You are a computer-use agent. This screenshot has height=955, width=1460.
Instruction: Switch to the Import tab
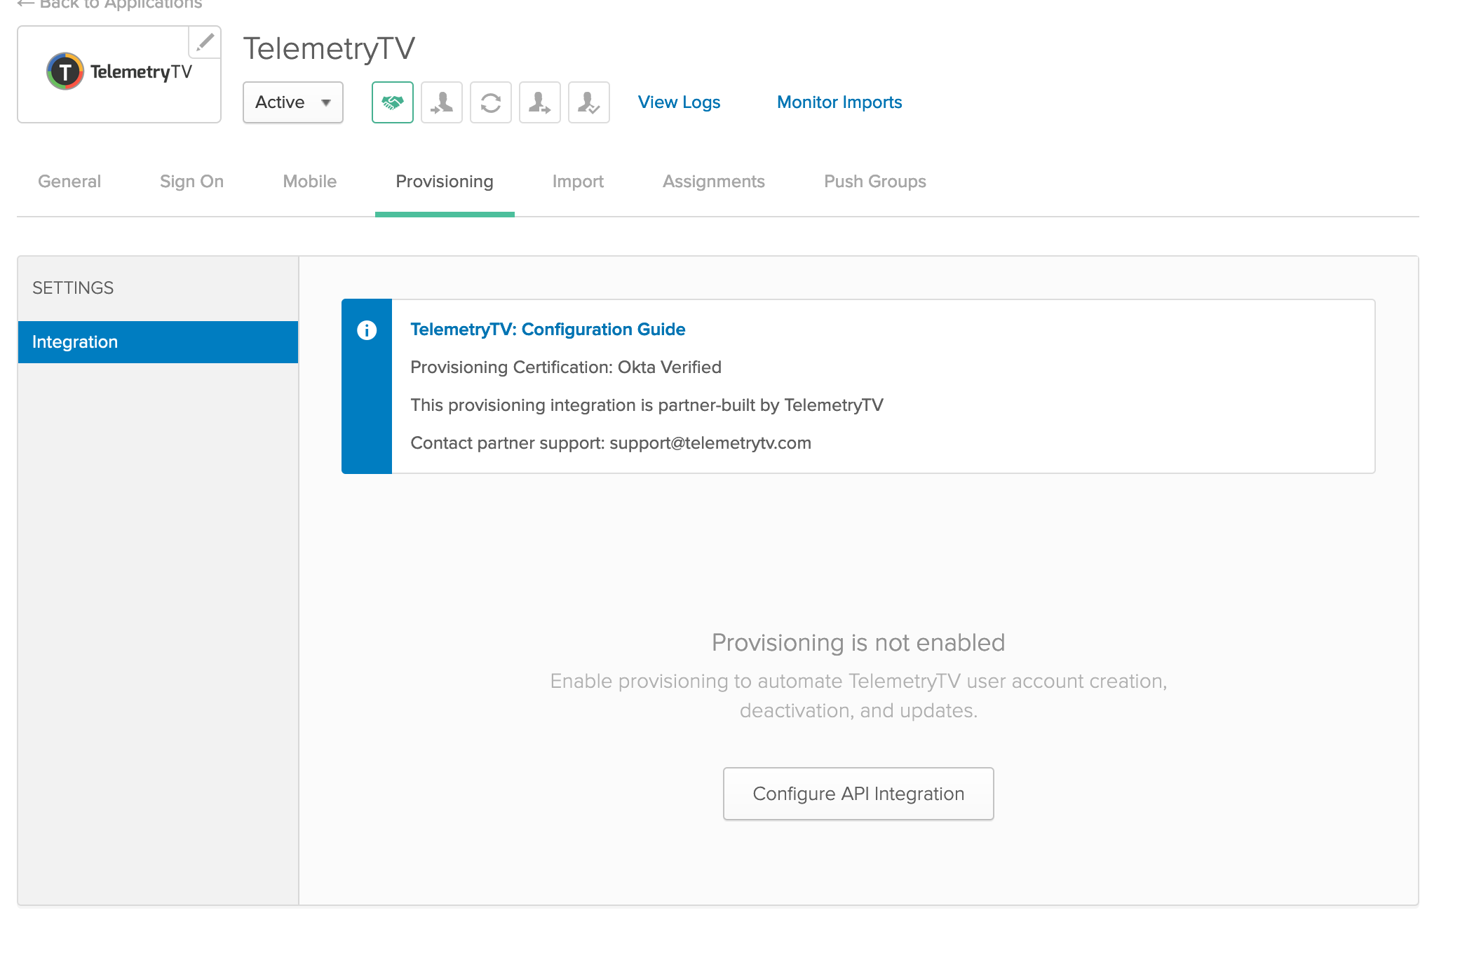[578, 182]
